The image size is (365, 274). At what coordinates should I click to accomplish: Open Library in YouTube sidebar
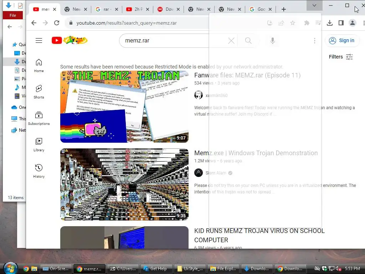(39, 145)
